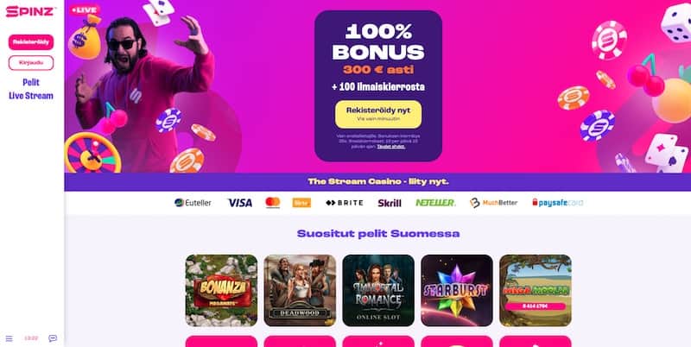Image resolution: width=691 pixels, height=347 pixels.
Task: Open the live chat bubble icon
Action: tap(53, 338)
